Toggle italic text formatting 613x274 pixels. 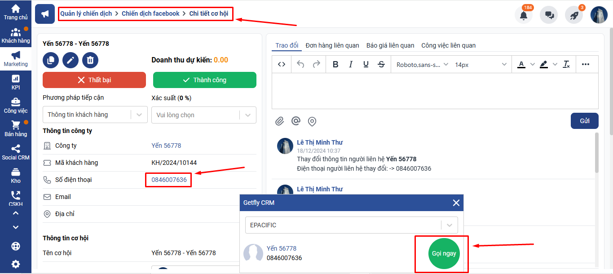[x=351, y=64]
